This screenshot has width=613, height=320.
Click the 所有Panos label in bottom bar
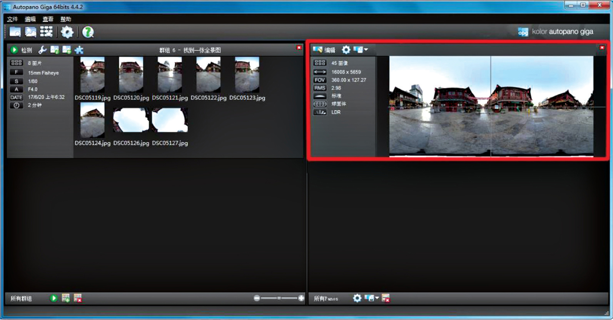coord(326,298)
